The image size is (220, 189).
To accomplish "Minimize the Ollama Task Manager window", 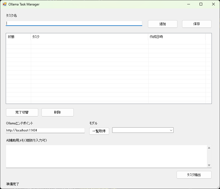I will [x=188, y=4].
